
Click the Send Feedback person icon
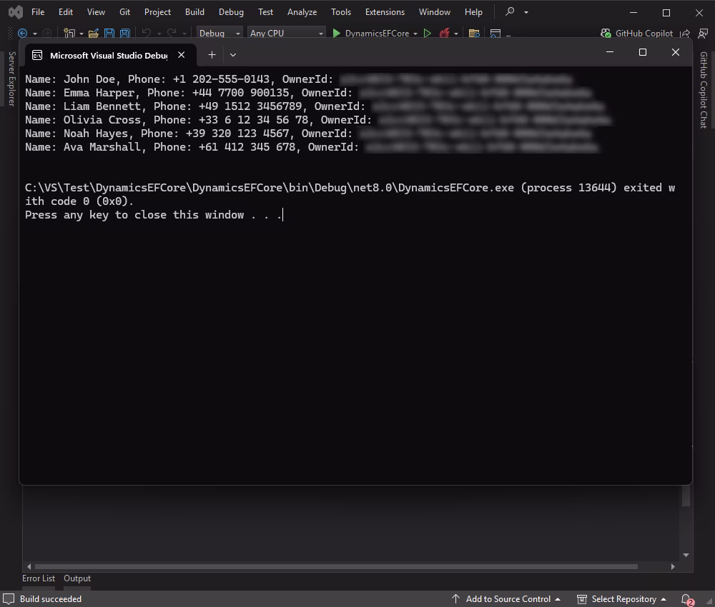703,34
